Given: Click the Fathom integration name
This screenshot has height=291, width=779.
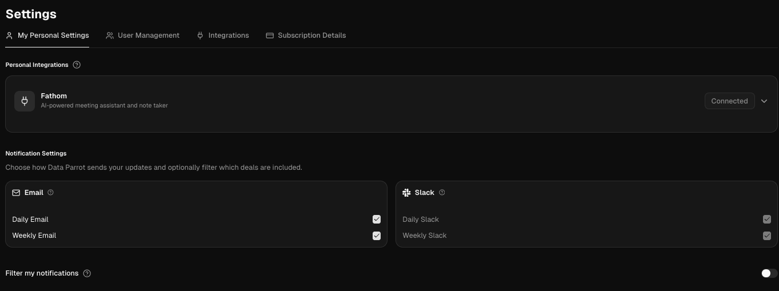Looking at the screenshot, I should 54,96.
